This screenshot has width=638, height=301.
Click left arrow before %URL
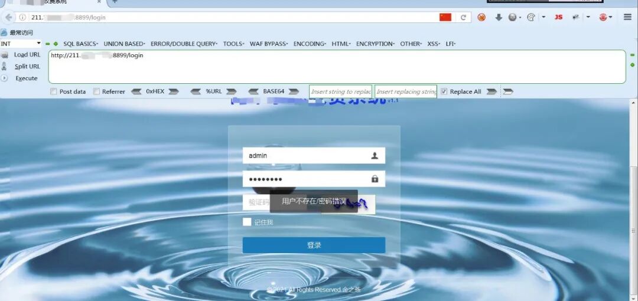click(196, 91)
